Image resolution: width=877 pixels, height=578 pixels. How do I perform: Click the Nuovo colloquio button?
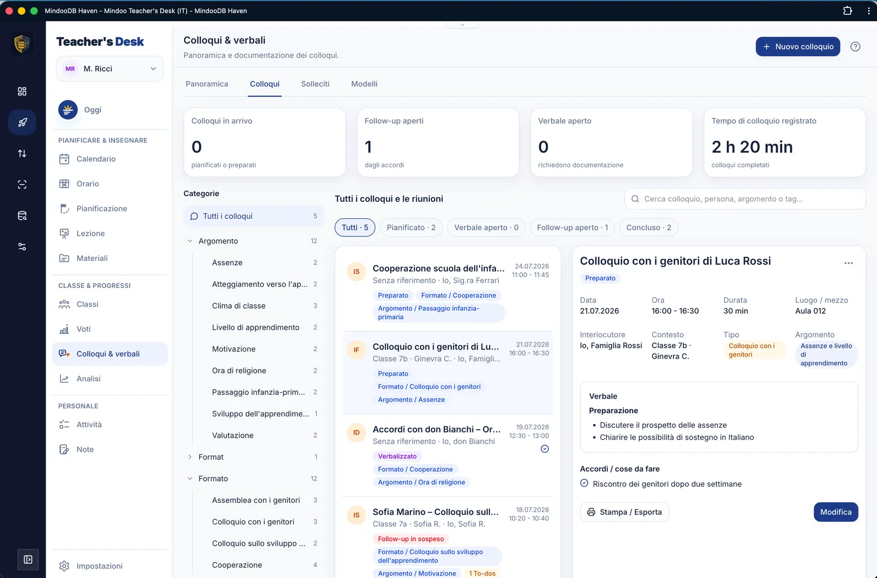pos(798,47)
